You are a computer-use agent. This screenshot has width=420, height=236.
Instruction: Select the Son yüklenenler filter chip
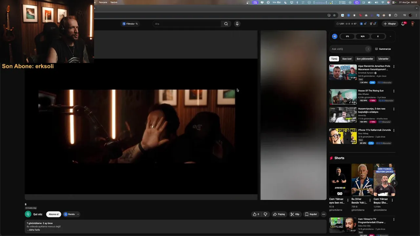coord(365,59)
